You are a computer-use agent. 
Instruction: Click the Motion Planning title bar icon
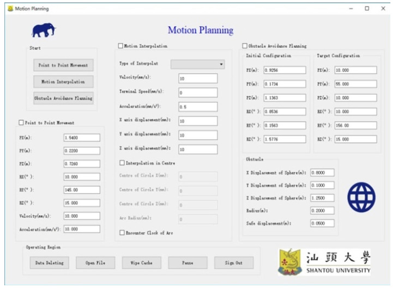10,9
